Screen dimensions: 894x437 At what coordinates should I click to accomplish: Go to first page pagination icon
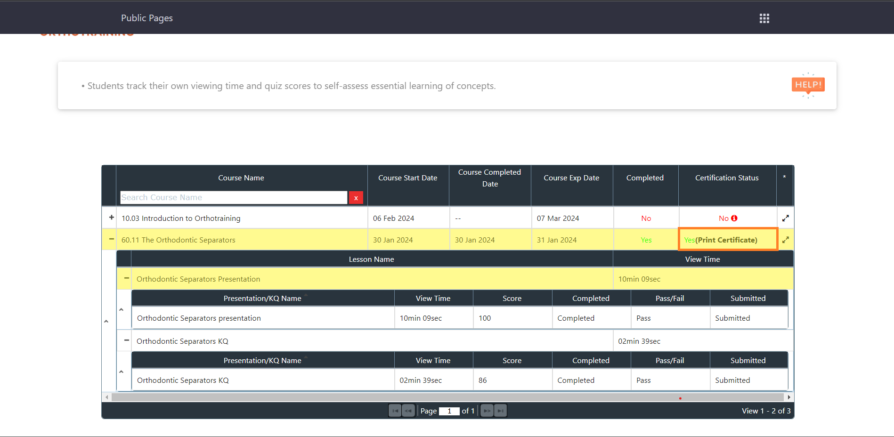pyautogui.click(x=395, y=411)
